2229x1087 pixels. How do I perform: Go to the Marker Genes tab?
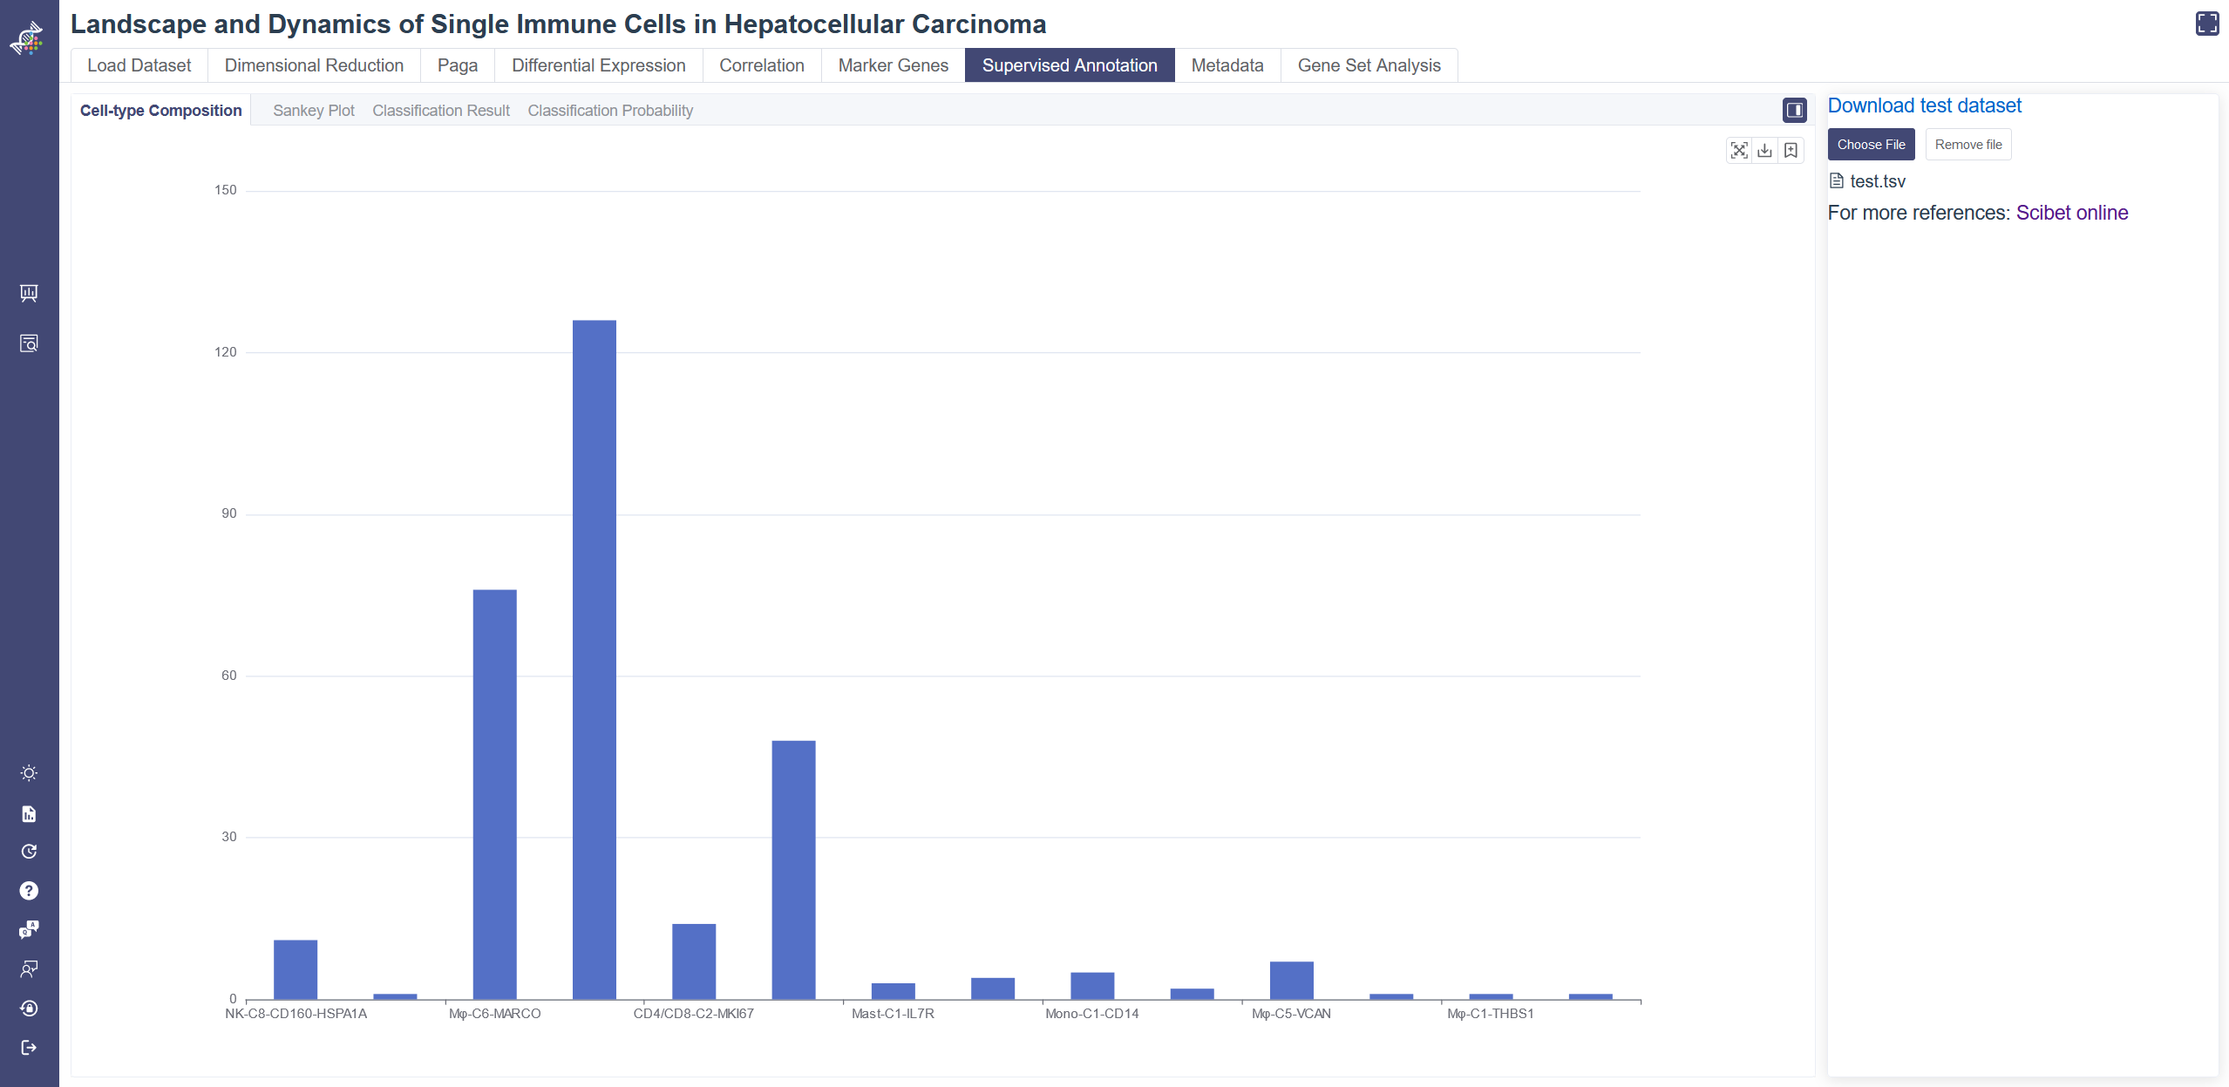click(893, 65)
